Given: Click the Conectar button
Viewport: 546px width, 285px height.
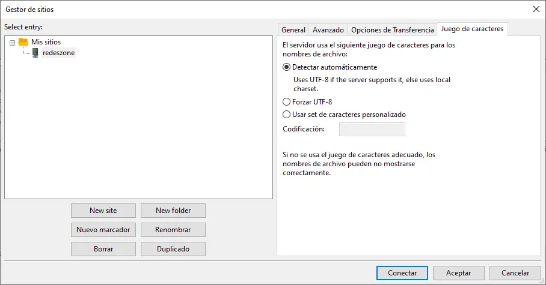Looking at the screenshot, I should tap(402, 273).
